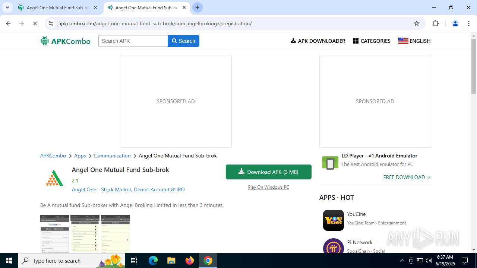Screen dimensions: 477x268
Task: Go to Apps breadcrumb link
Action: [x=80, y=156]
